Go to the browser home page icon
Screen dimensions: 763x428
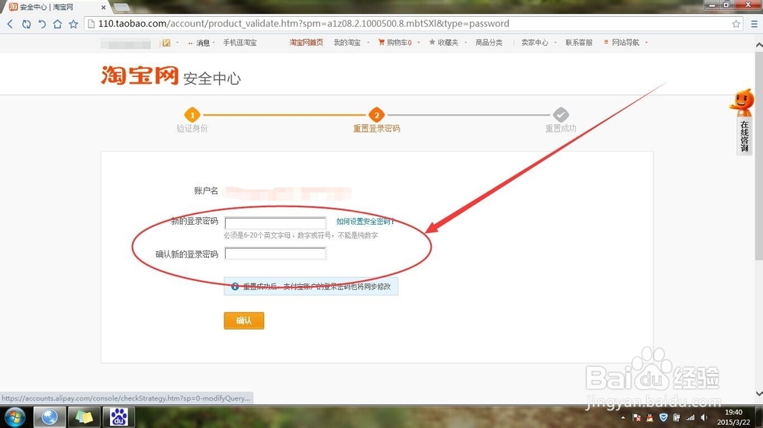coord(57,24)
